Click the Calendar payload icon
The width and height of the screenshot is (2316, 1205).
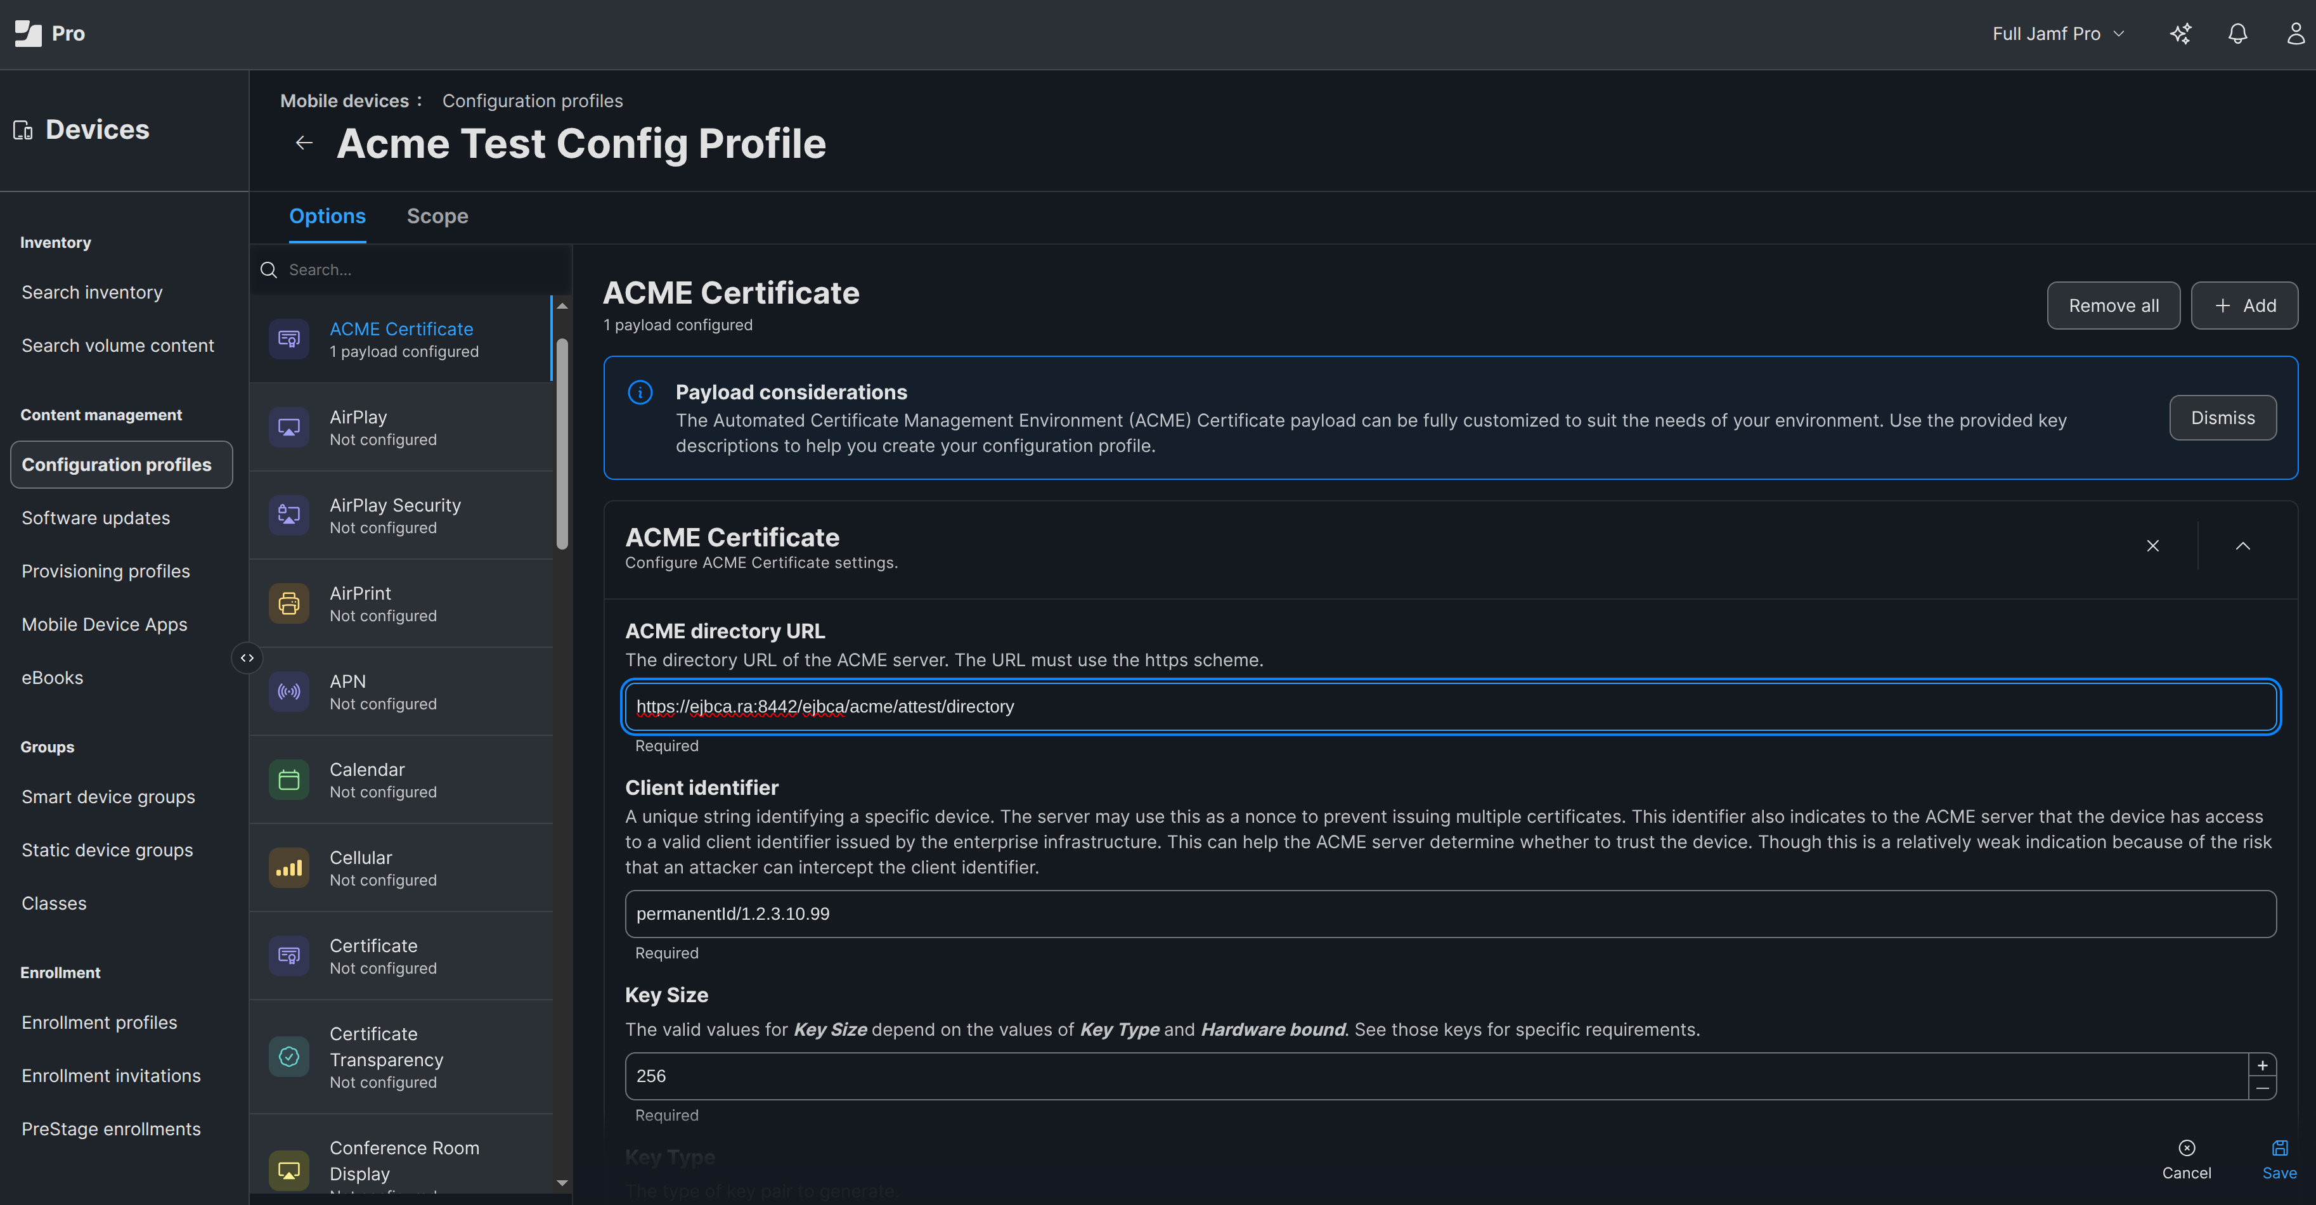click(288, 779)
